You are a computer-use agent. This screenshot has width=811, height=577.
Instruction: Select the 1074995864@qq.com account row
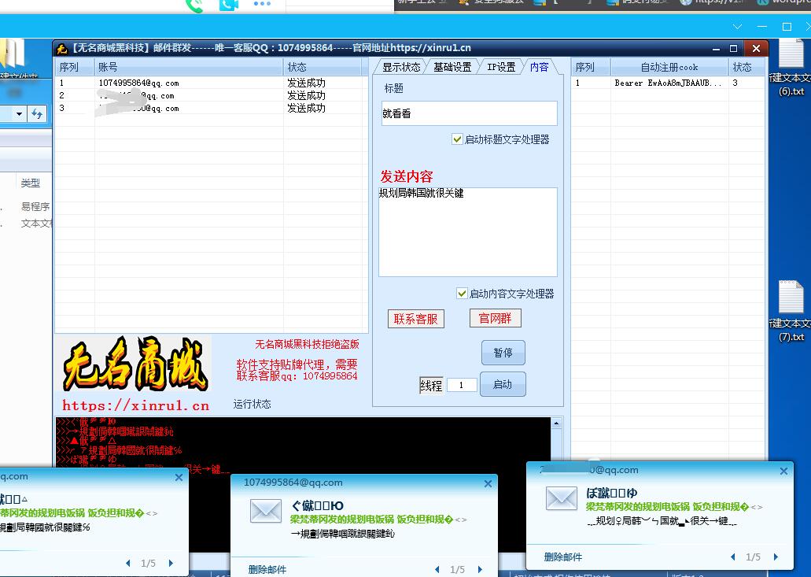tap(211, 83)
